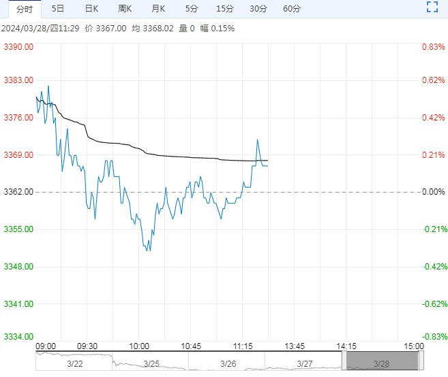Select 3/26 in the bottom timeline
448x377 pixels.
(227, 363)
